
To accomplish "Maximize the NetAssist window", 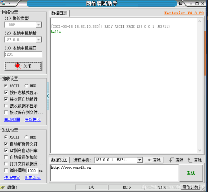I will [x=197, y=4].
